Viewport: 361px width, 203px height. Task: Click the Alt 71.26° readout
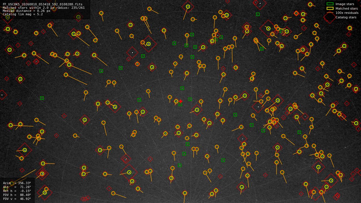[x=17, y=187]
